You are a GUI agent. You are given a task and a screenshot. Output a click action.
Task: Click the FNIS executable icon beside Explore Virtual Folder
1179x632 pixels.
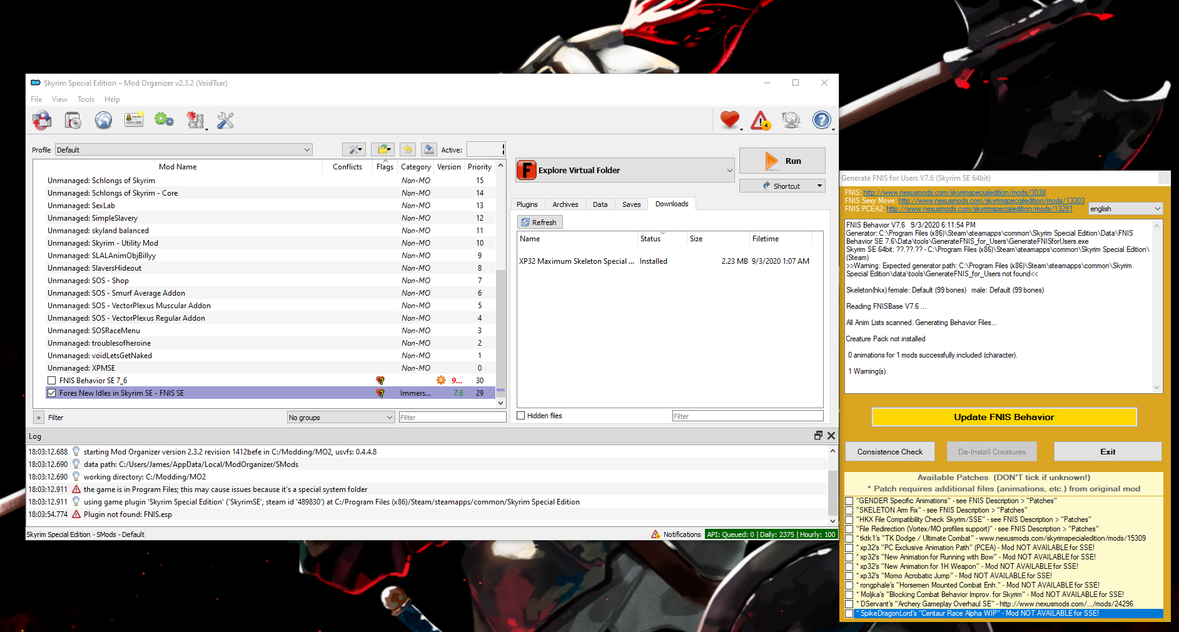coord(527,170)
